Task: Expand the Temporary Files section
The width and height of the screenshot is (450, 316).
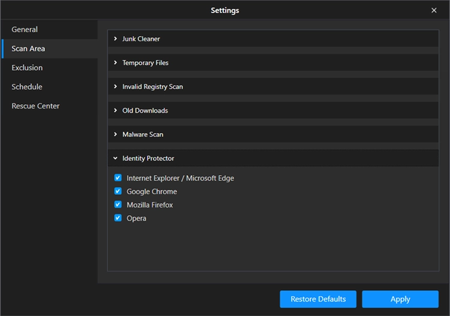Action: [x=145, y=63]
